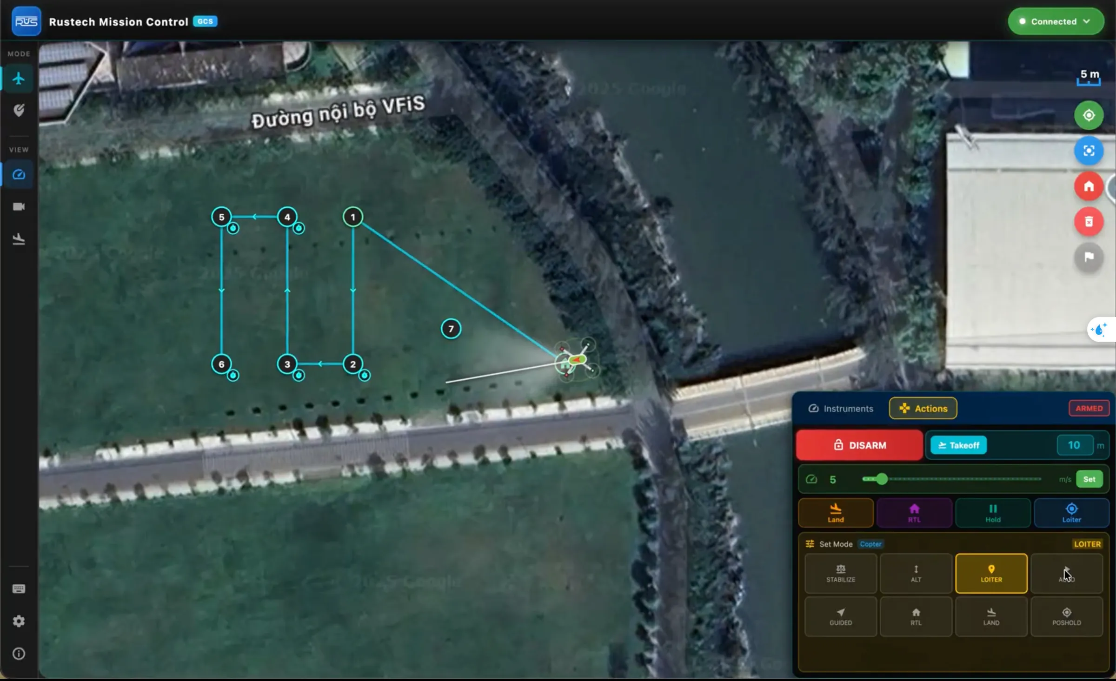Click the orange Land quick action
This screenshot has width=1116, height=681.
836,513
